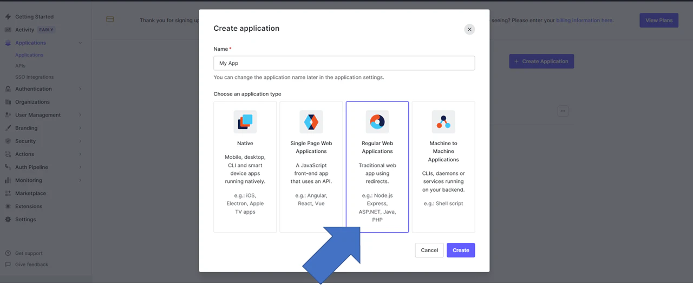Click the Native application type icon
The height and width of the screenshot is (285, 693).
pos(245,122)
